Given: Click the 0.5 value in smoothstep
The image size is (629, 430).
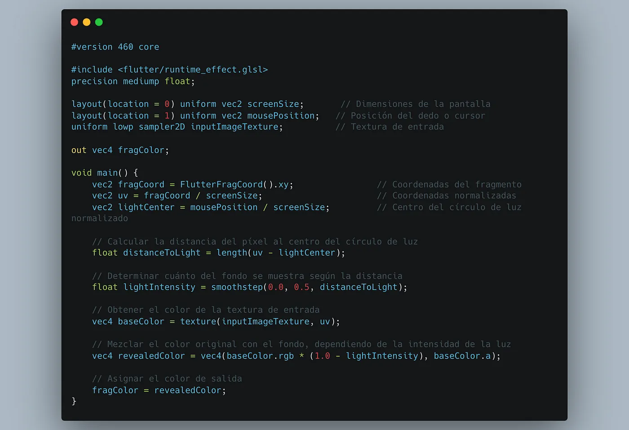Looking at the screenshot, I should click(x=301, y=288).
